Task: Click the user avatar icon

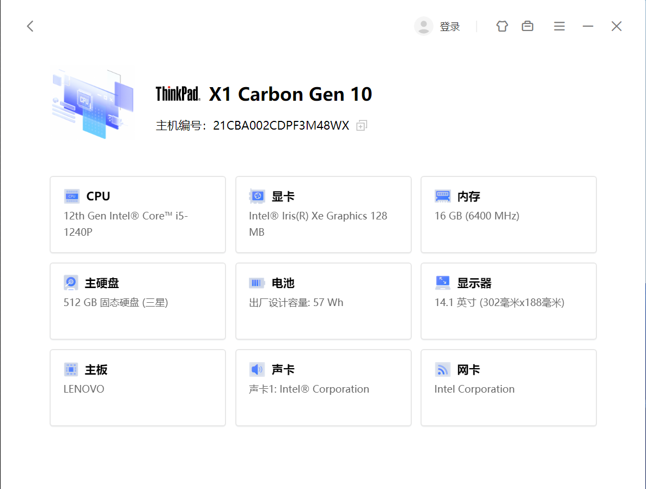Action: (423, 26)
